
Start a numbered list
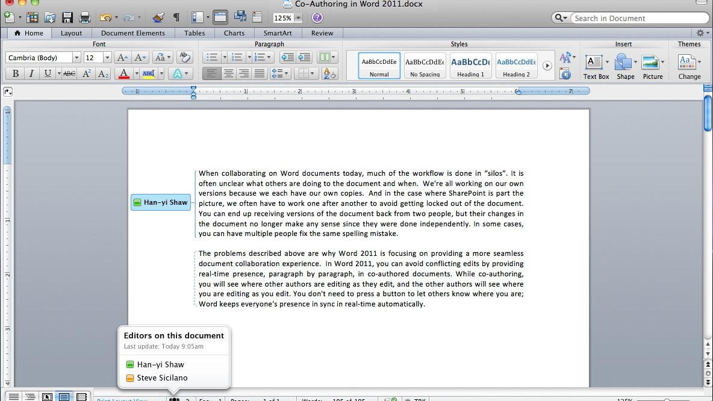coord(237,57)
